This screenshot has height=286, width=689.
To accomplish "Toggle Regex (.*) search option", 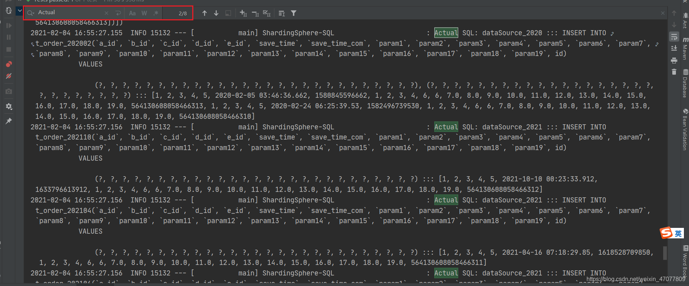I will [156, 13].
